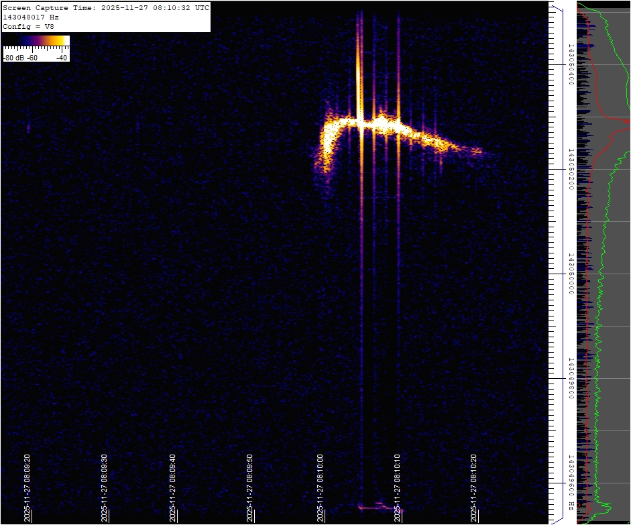This screenshot has height=525, width=631.
Task: Click the 143049600 Hz frequency label
Action: click(x=571, y=480)
